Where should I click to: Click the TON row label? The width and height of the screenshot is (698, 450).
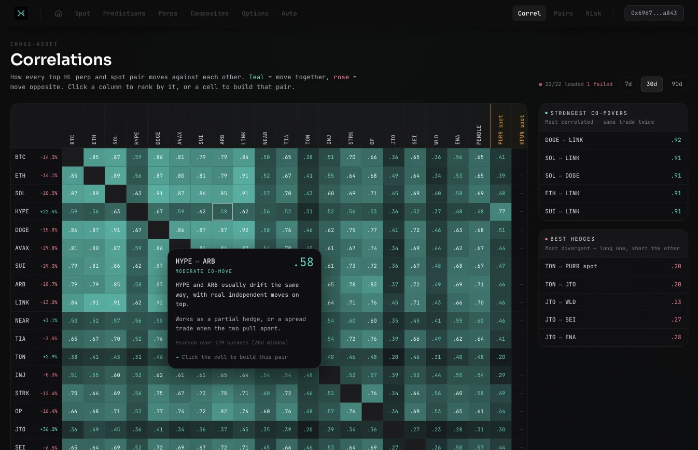pos(36,357)
